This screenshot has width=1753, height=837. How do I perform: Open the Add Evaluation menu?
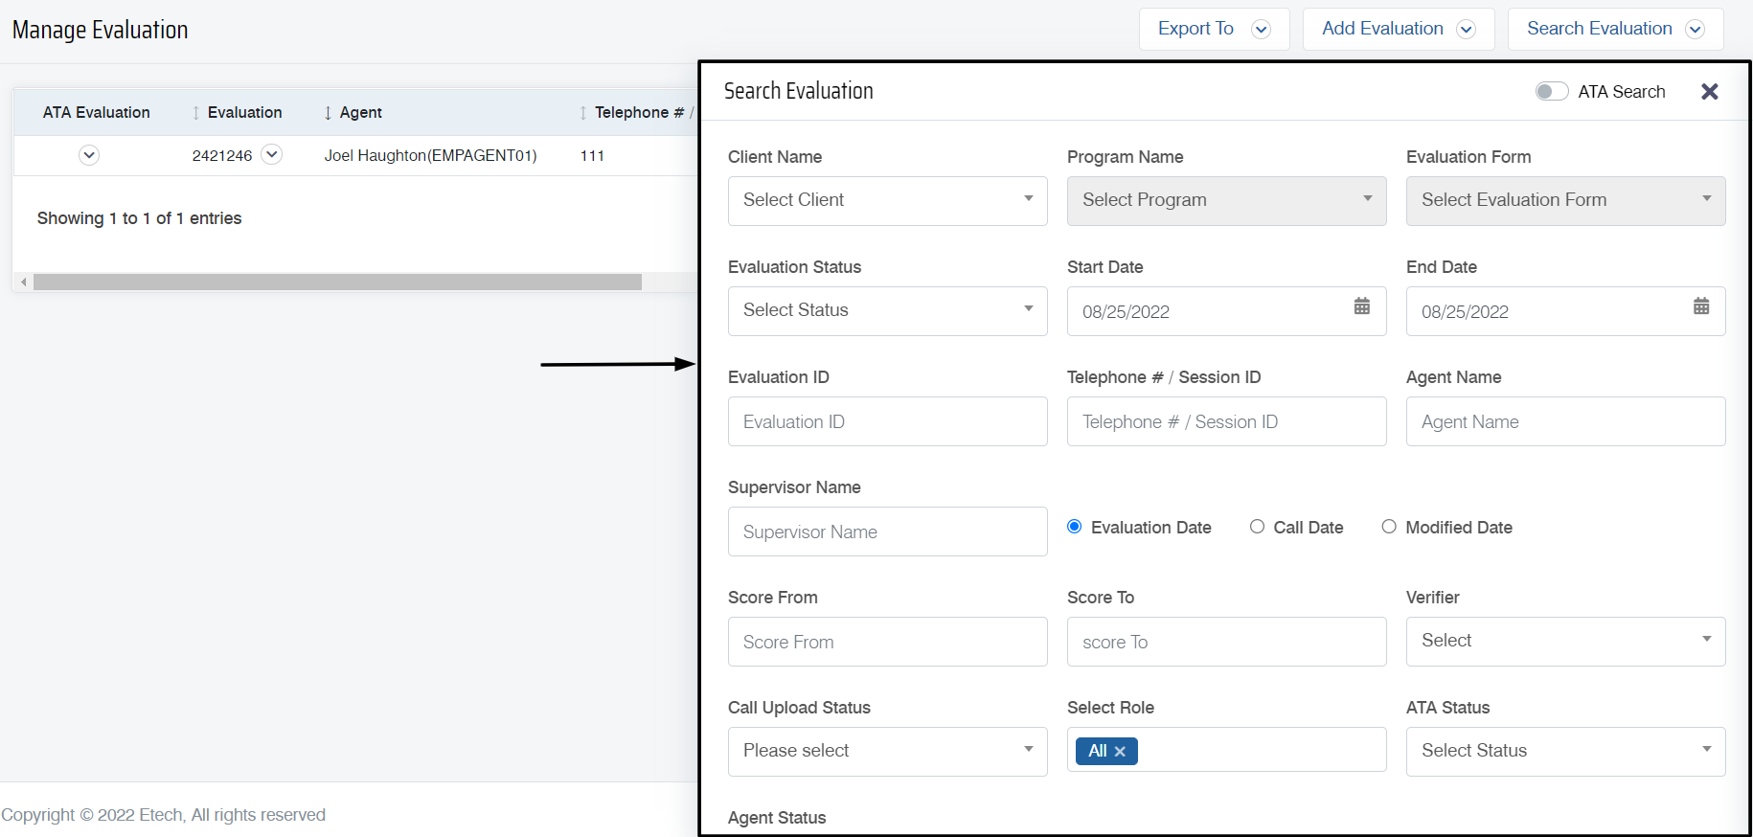tap(1398, 29)
